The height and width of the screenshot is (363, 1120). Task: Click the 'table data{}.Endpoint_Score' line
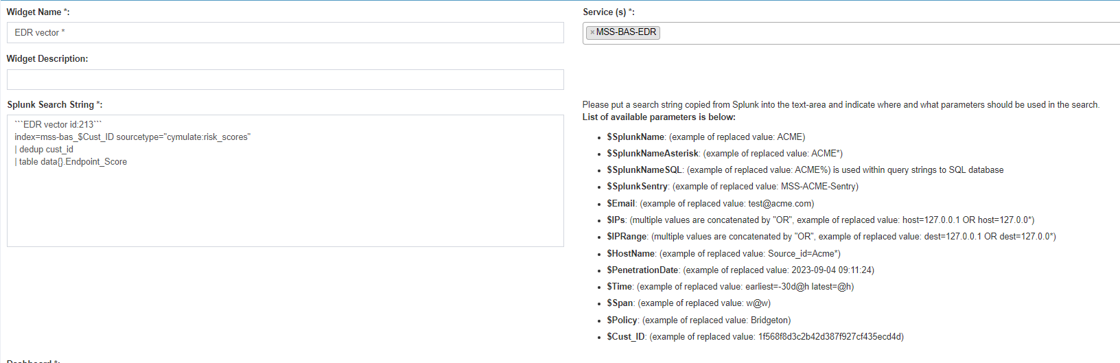(x=71, y=161)
